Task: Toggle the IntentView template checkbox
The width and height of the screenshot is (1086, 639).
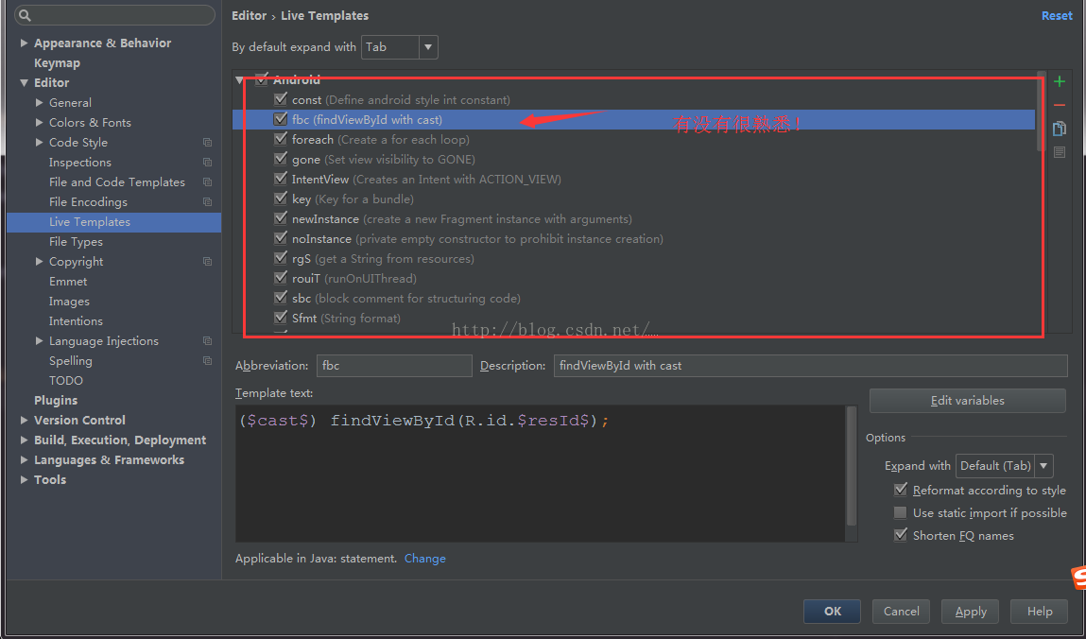Action: coord(281,179)
